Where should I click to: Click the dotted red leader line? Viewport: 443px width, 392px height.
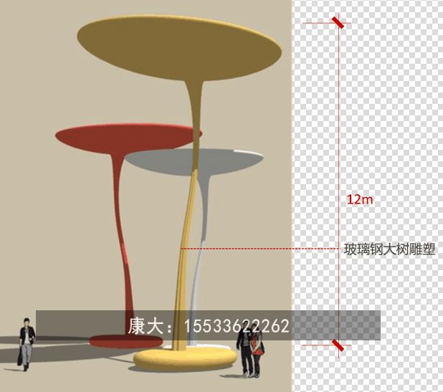pos(258,249)
